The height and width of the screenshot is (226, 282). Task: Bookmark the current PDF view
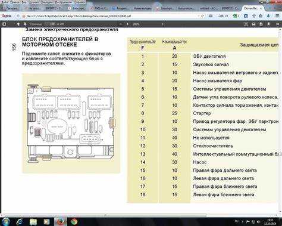268,24
